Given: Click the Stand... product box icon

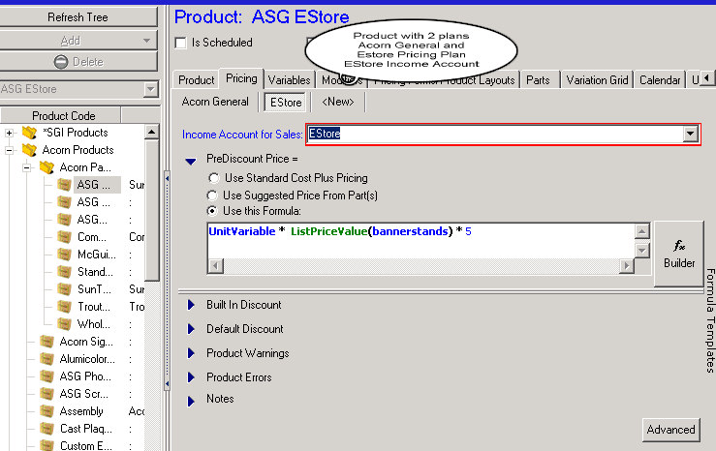Looking at the screenshot, I should coord(64,272).
